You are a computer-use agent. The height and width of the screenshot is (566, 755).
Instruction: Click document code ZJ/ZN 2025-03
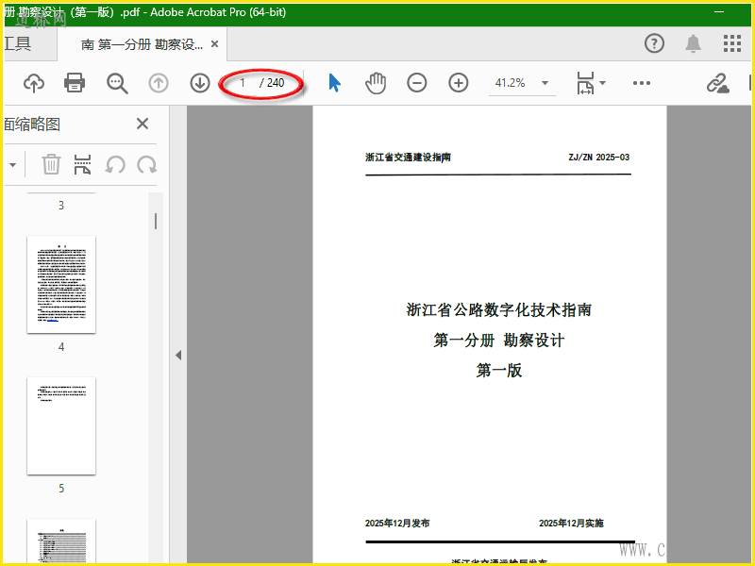pyautogui.click(x=598, y=158)
